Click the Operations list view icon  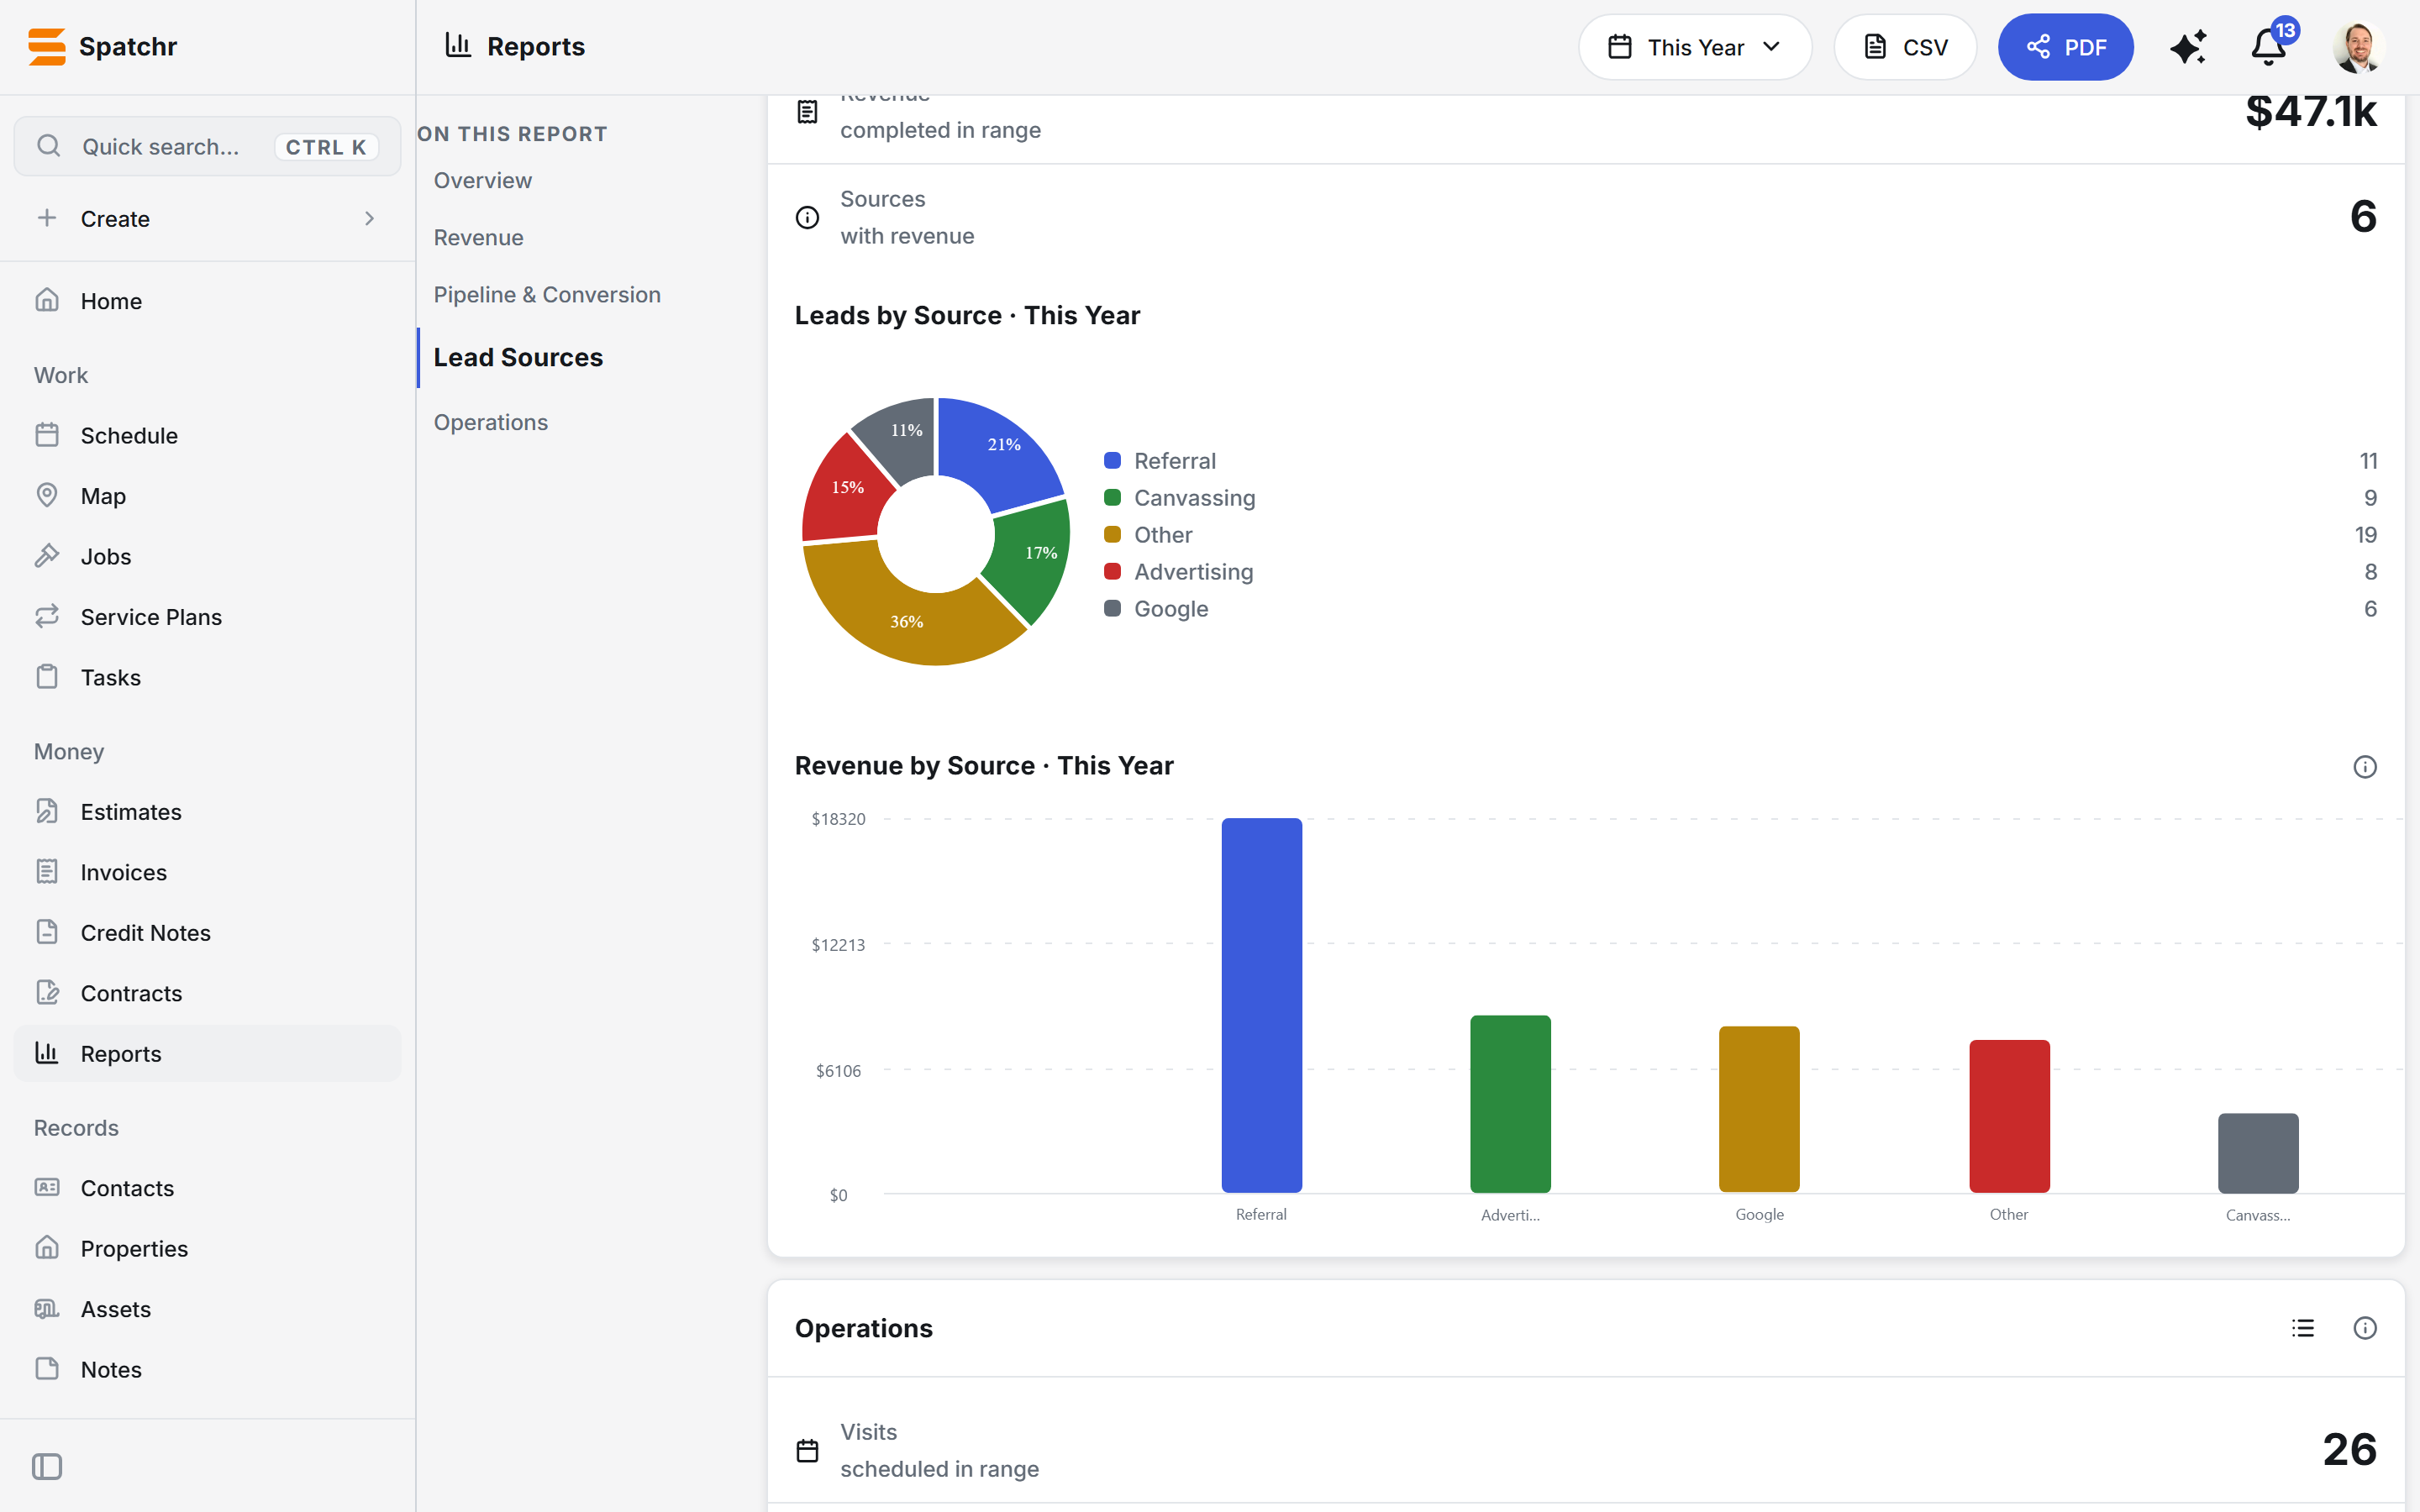click(x=2302, y=1328)
